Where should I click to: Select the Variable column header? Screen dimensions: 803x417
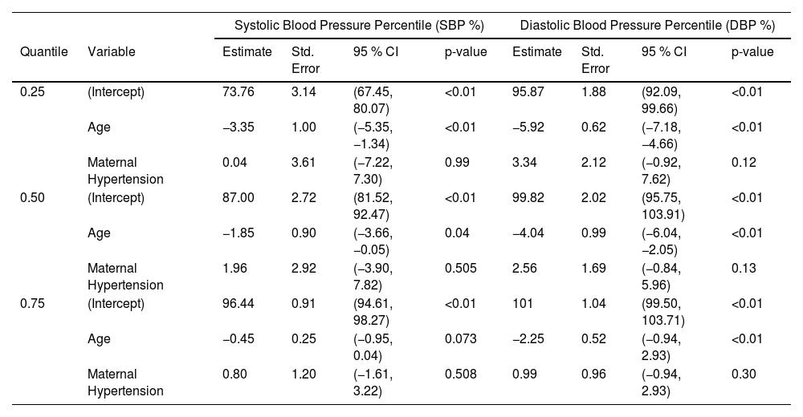[x=111, y=51]
